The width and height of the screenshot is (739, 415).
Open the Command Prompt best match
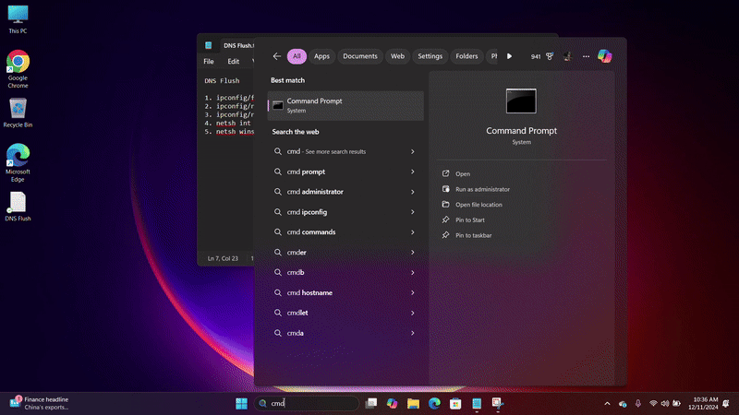(345, 105)
